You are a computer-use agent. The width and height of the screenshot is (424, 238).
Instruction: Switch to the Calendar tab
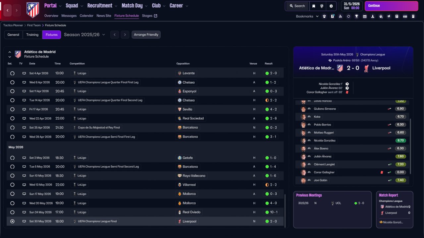tap(86, 16)
